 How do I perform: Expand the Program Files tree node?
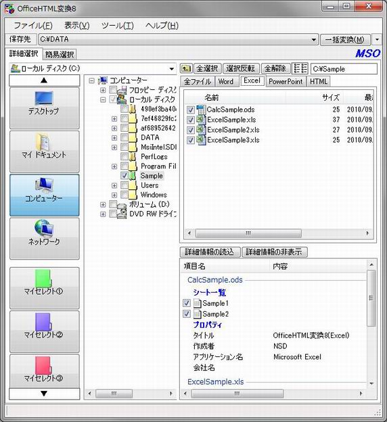pyautogui.click(x=114, y=166)
